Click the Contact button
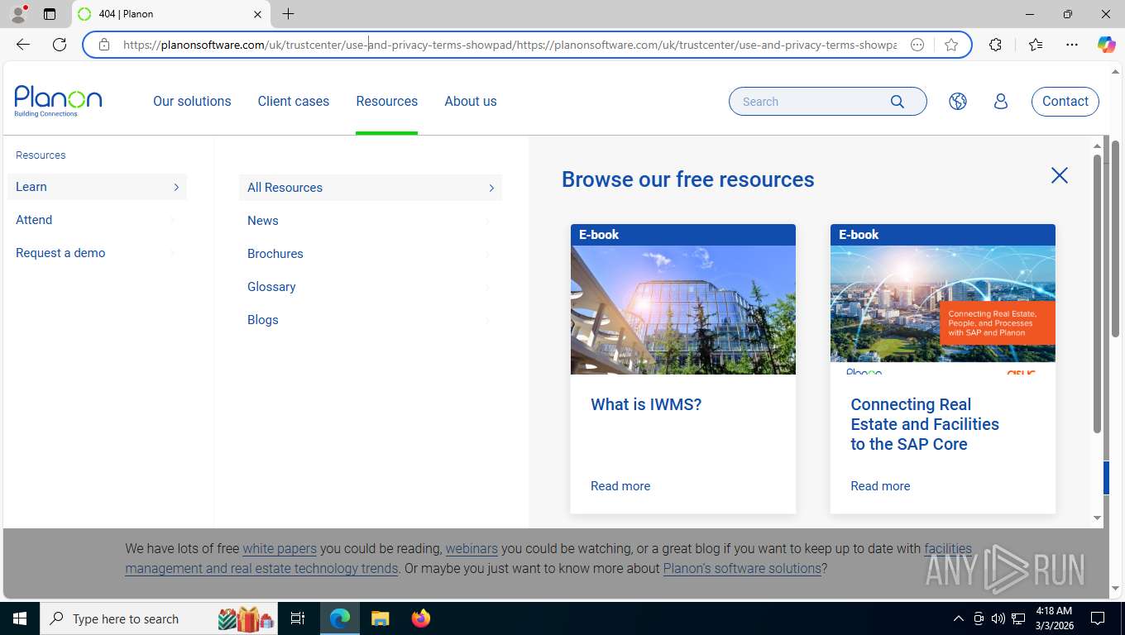This screenshot has height=635, width=1125. click(x=1065, y=102)
